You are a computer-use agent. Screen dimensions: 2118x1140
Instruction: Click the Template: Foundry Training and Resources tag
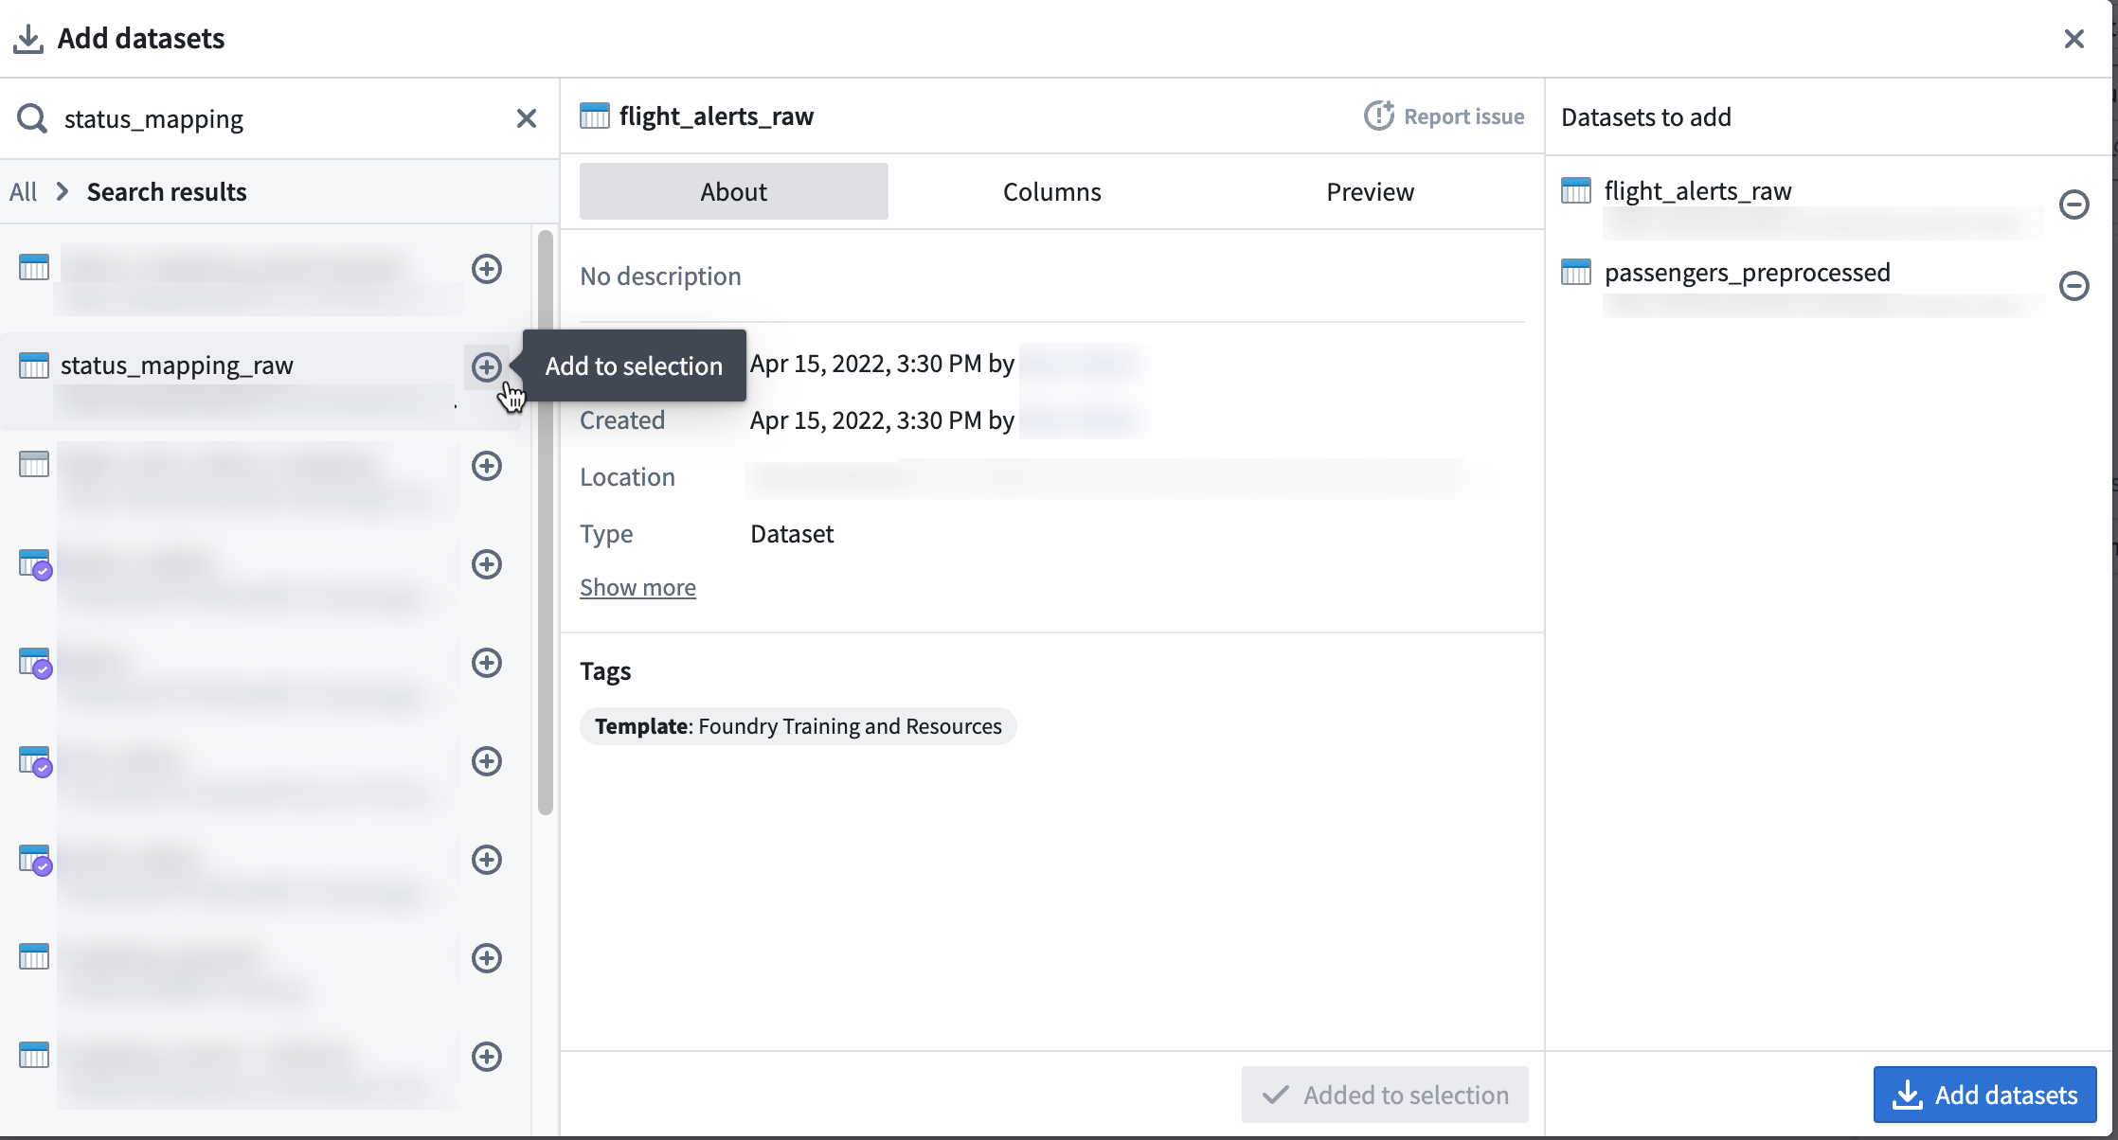798,726
